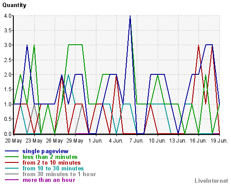Click the '2.5' y-axis value
The height and width of the screenshot is (185, 231).
(8, 60)
